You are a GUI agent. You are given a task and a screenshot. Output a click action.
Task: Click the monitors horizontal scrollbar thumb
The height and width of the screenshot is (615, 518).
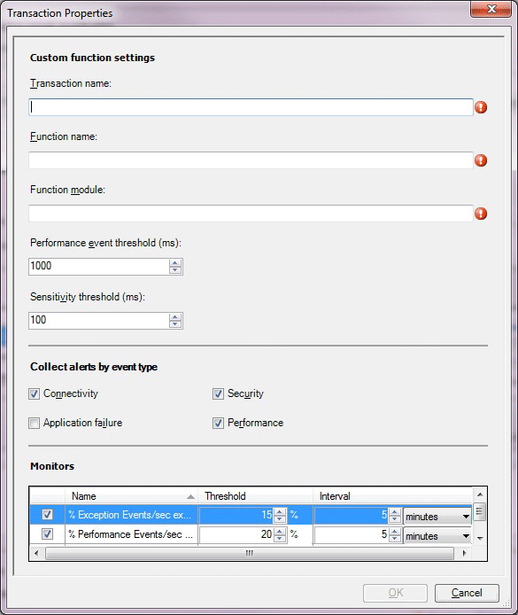click(250, 554)
